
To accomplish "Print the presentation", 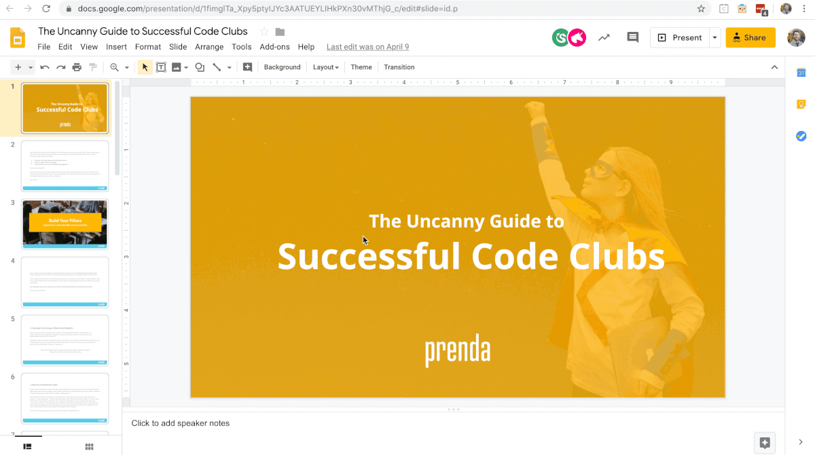I will pos(77,67).
